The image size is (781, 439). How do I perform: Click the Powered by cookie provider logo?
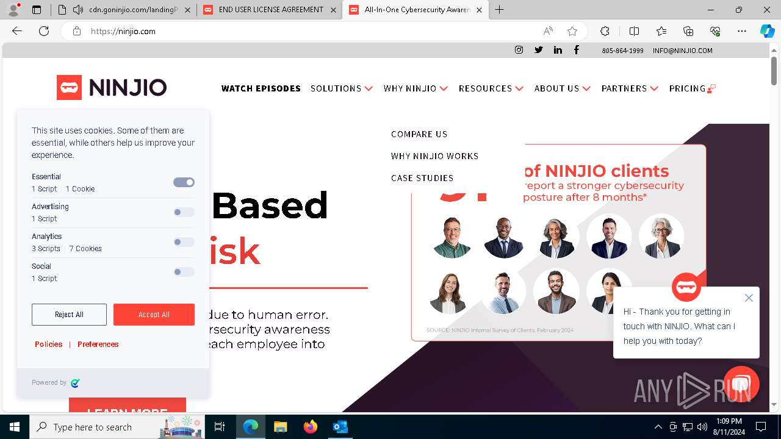[x=75, y=383]
